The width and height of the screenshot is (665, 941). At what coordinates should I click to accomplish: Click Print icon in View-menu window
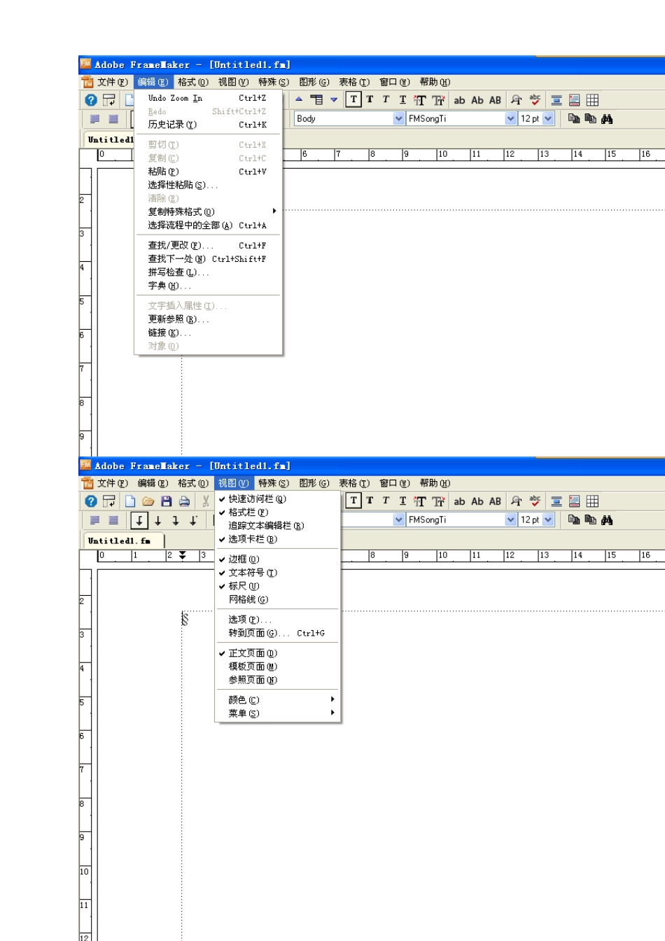pyautogui.click(x=184, y=501)
